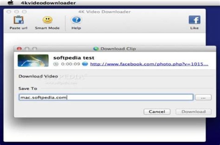Close the Download Clip dialog with red button
The height and width of the screenshot is (145, 220).
(19, 49)
